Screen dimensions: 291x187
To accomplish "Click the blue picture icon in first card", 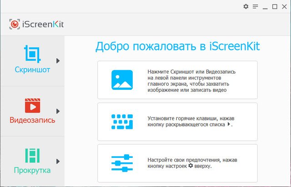I will (x=122, y=80).
